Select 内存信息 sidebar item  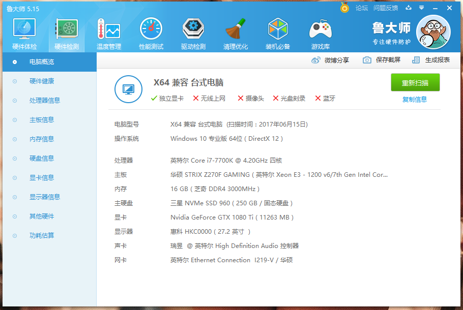(x=50, y=139)
